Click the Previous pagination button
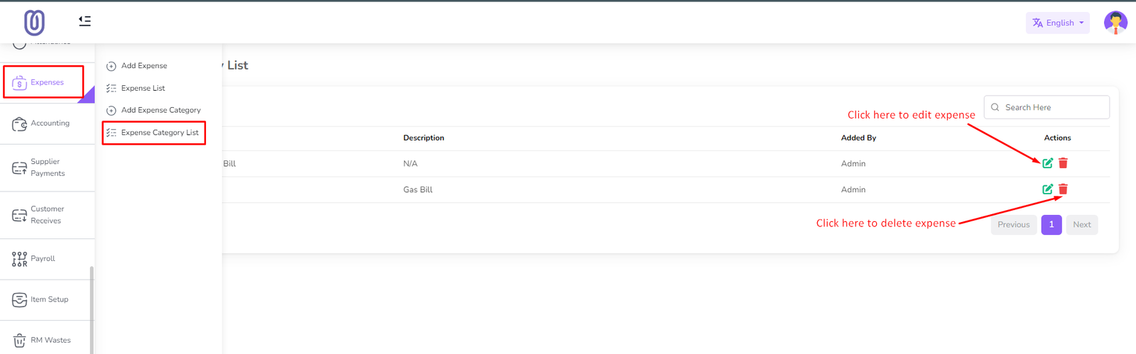Screen dimensions: 1136x354 (1013, 225)
